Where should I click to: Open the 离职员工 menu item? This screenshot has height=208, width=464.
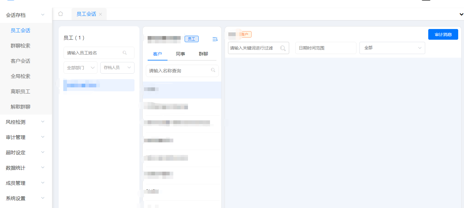[20, 91]
